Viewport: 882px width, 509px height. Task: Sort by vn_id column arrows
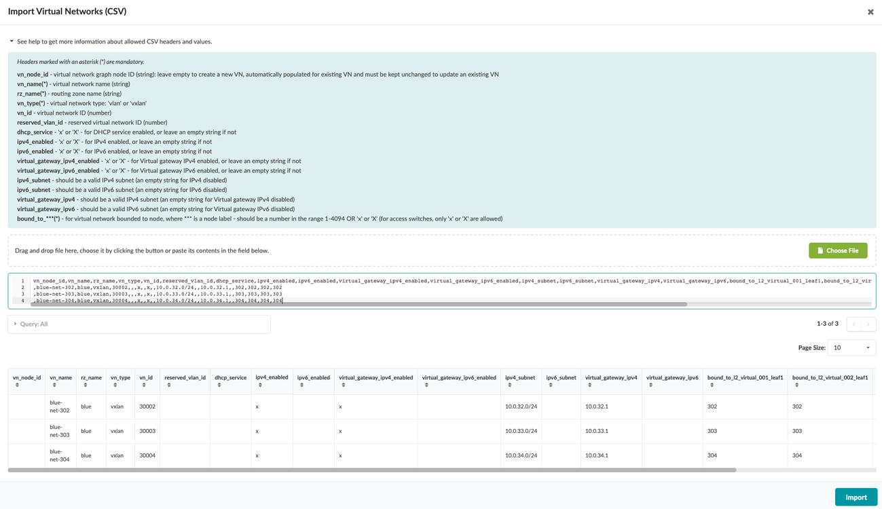pyautogui.click(x=144, y=385)
